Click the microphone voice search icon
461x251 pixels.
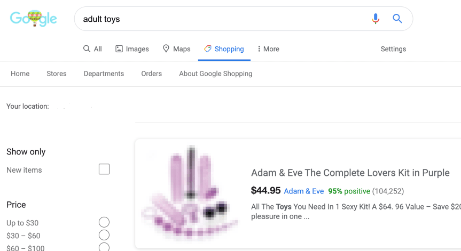[376, 19]
